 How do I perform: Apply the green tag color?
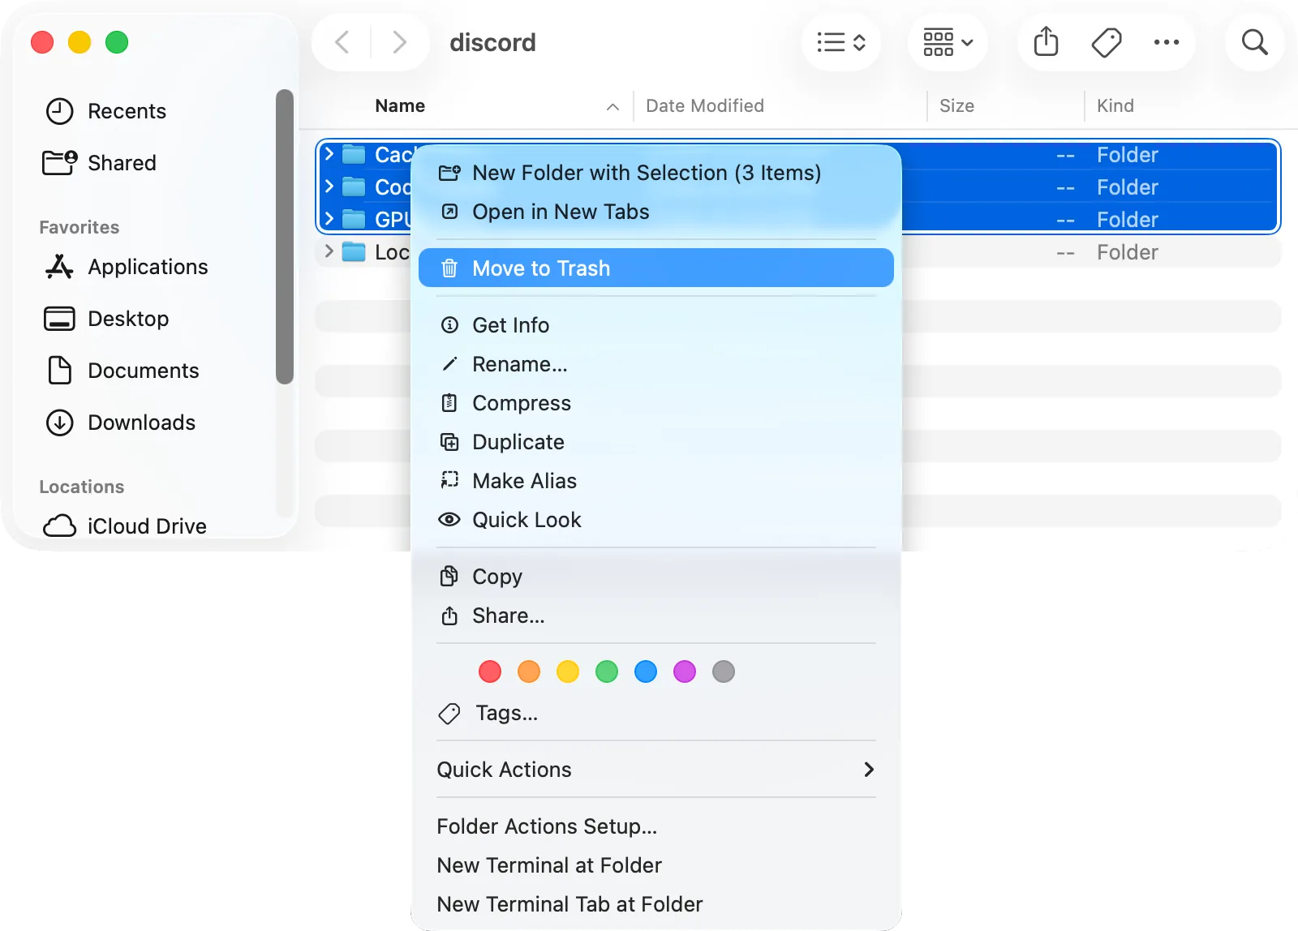coord(607,671)
